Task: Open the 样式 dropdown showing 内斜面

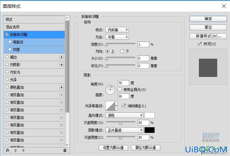Action: 117,30
